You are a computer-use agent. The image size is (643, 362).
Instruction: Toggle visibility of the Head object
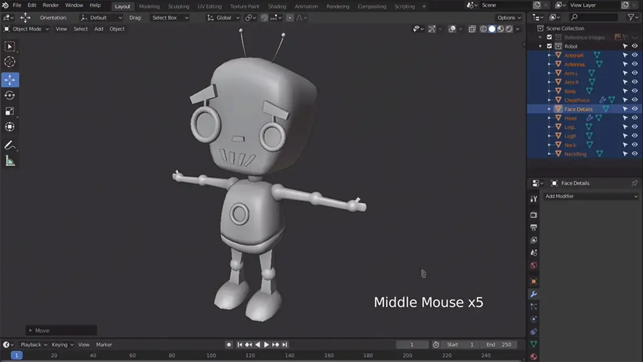(x=635, y=118)
